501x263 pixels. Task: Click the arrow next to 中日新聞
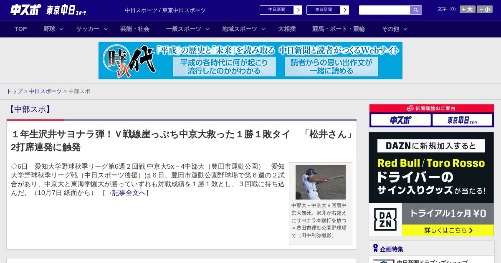click(298, 10)
